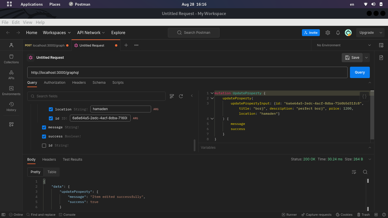Open the No Environment selector
The height and width of the screenshot is (218, 388).
tap(344, 45)
